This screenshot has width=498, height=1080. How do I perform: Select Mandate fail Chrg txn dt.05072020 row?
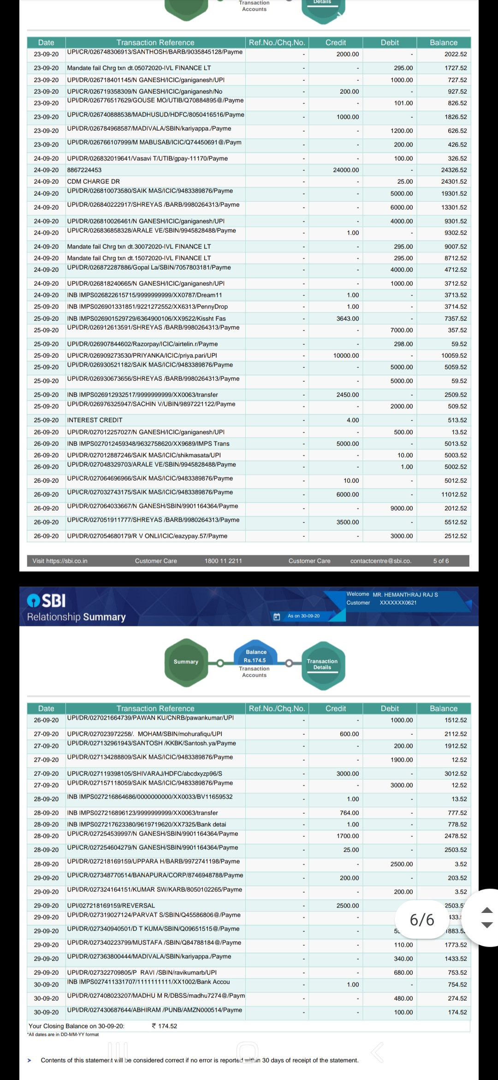point(249,68)
